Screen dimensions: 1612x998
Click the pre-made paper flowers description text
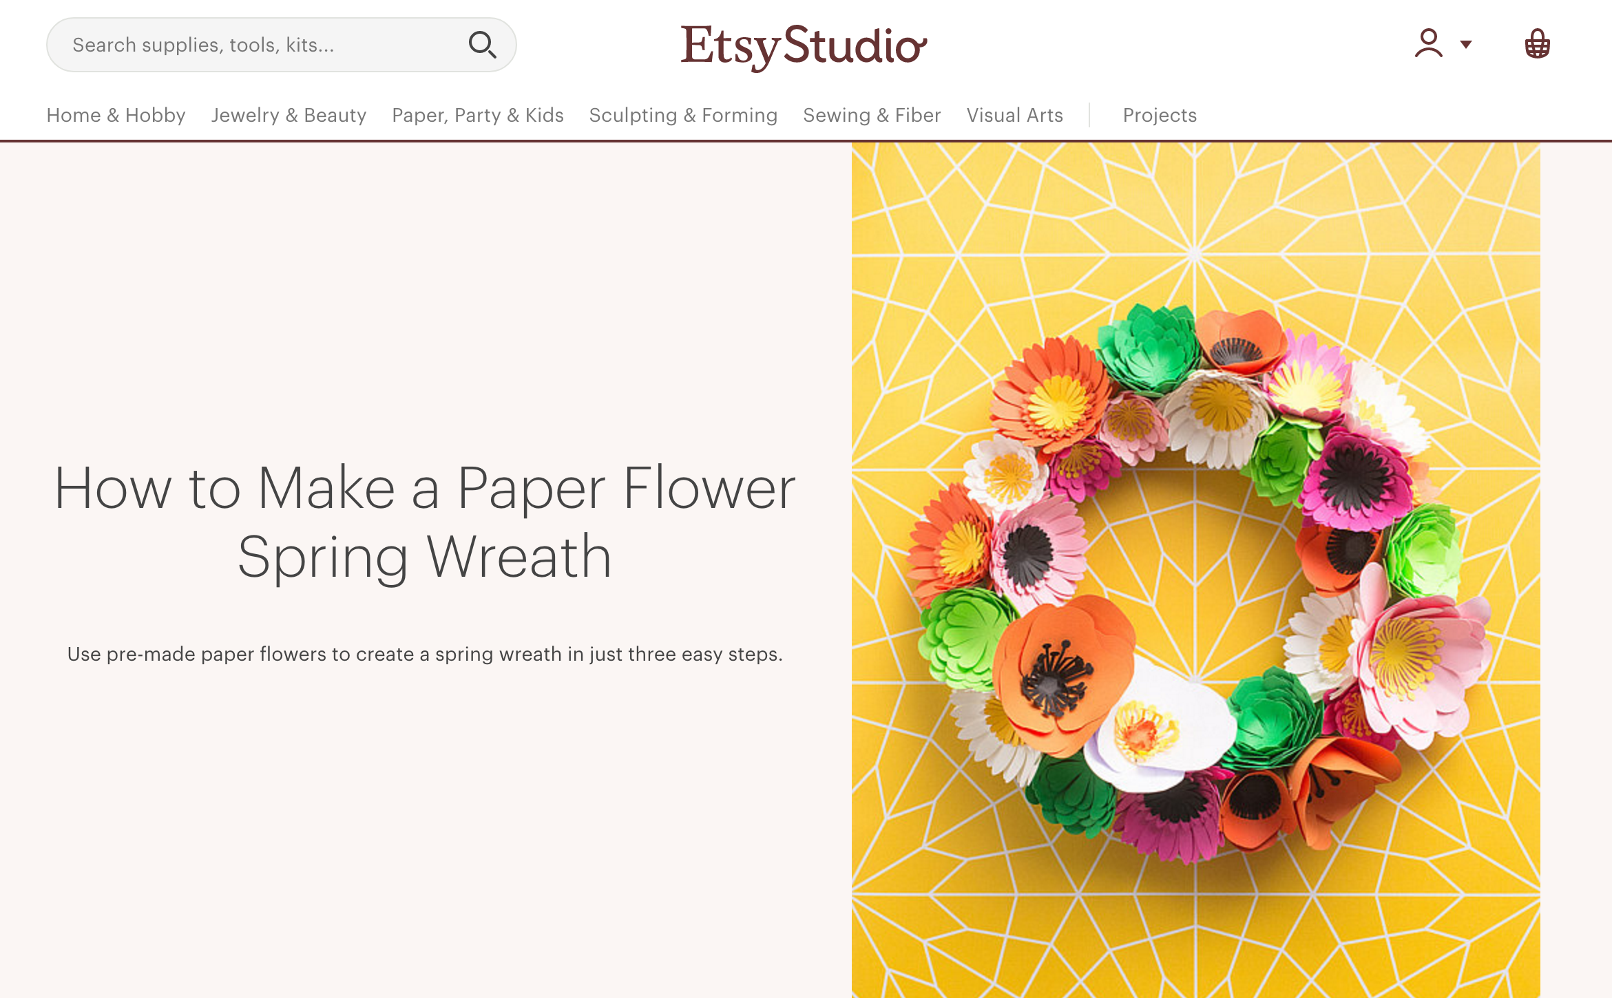click(425, 654)
